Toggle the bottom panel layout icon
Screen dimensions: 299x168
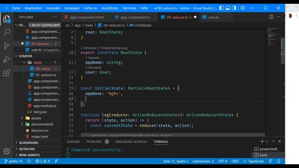[228, 8]
